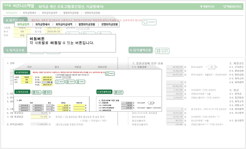
Task: Click the large faded 1. 퇴직금산출 section header
Action: click(15, 50)
